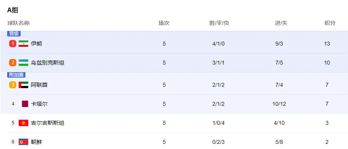Click the Iran flag icon
The width and height of the screenshot is (348, 149).
point(23,44)
